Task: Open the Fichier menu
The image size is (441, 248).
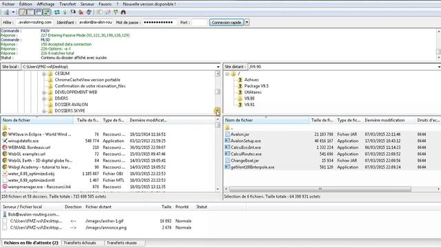Action: click(8, 4)
